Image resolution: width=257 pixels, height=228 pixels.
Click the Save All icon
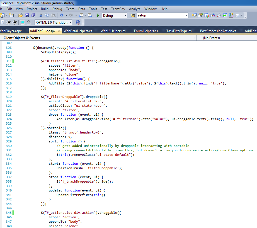click(33, 16)
